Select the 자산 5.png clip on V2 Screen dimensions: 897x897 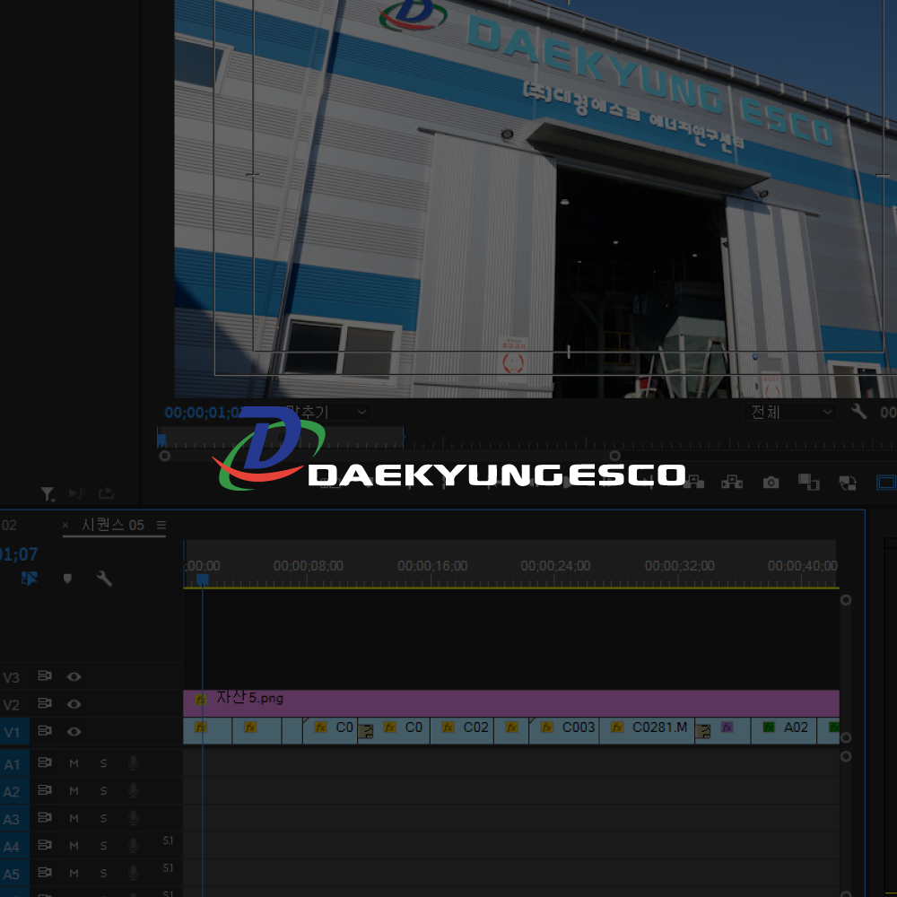tap(511, 703)
